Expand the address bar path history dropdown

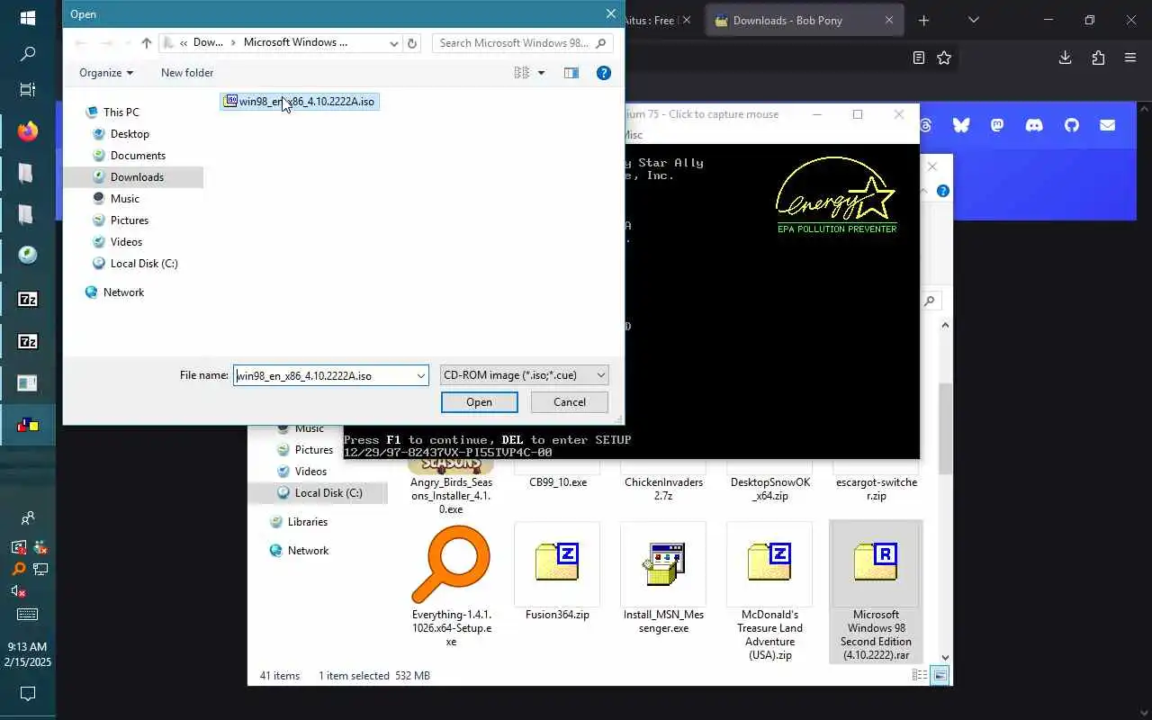coord(393,43)
